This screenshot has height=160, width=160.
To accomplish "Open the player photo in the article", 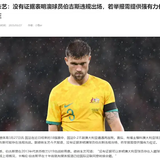I will pos(80,84).
